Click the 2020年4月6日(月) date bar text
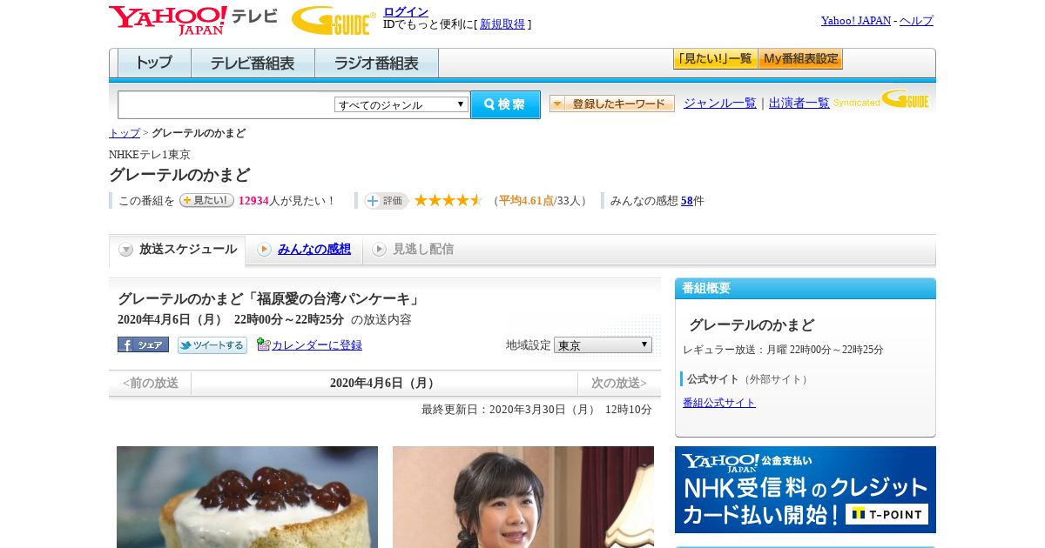The image size is (1045, 548). coord(384,383)
